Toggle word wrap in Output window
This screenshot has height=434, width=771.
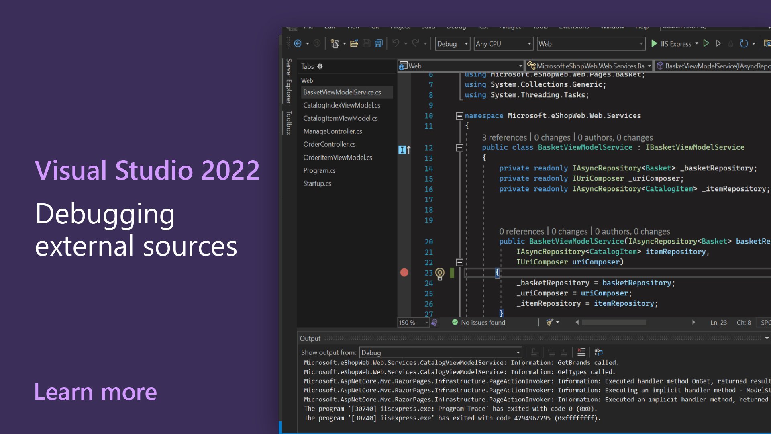598,352
